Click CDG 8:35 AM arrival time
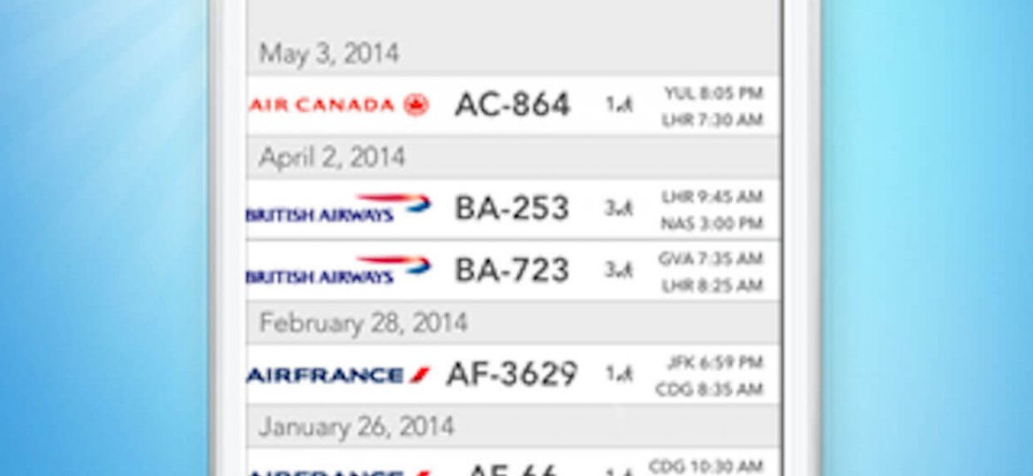Screen dimensions: 1033x476 click(x=710, y=390)
